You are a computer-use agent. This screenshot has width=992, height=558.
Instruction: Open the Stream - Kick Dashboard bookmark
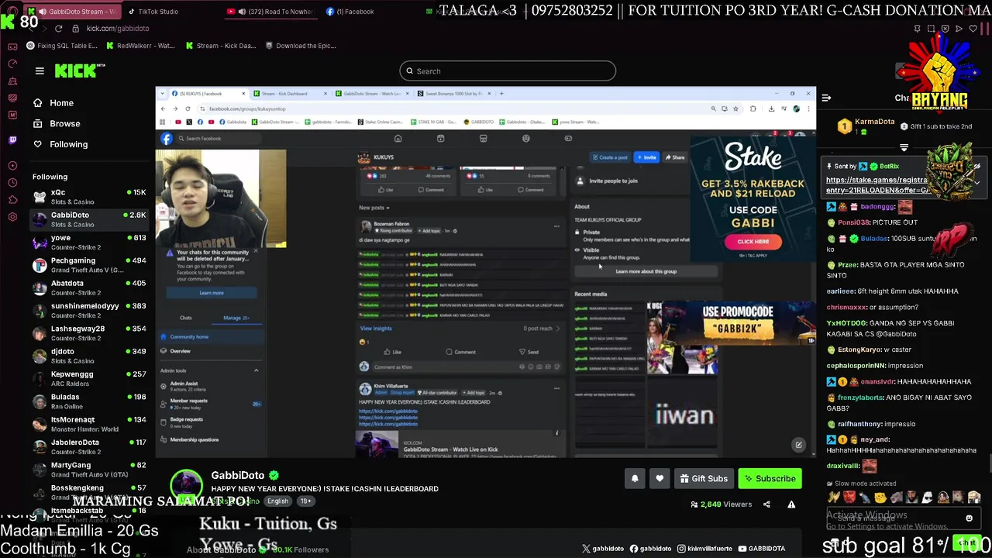point(221,46)
